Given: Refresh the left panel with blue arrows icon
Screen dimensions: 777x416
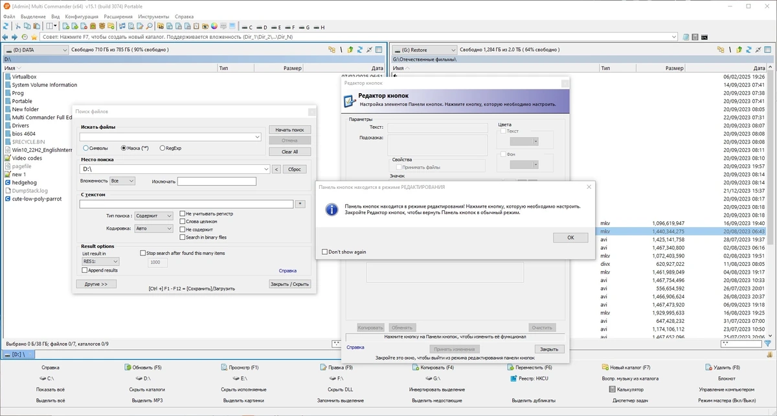Looking at the screenshot, I should pos(360,50).
